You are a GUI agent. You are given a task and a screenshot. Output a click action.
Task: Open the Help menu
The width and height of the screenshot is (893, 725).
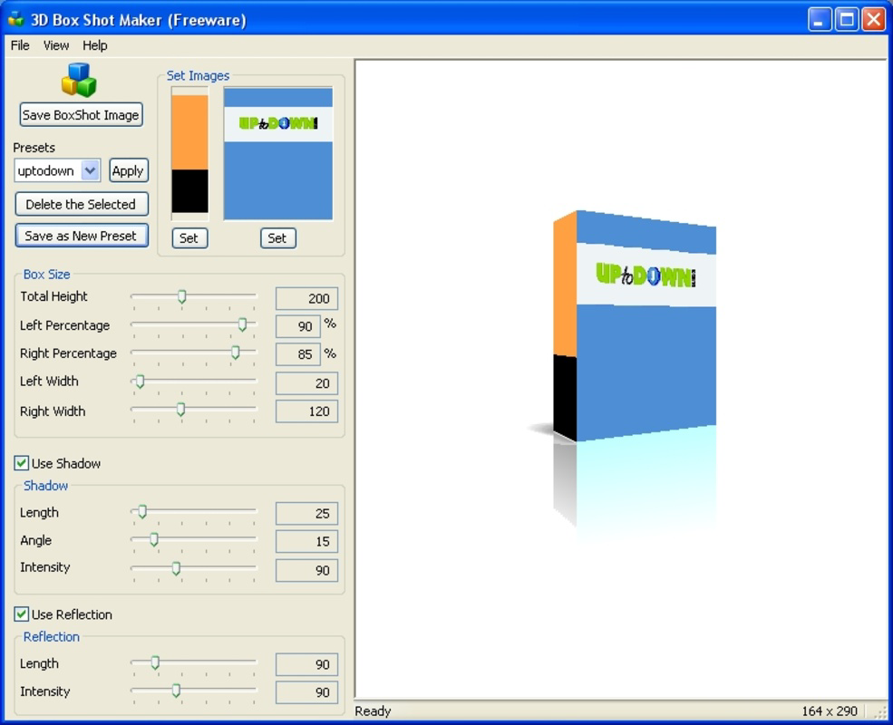93,45
